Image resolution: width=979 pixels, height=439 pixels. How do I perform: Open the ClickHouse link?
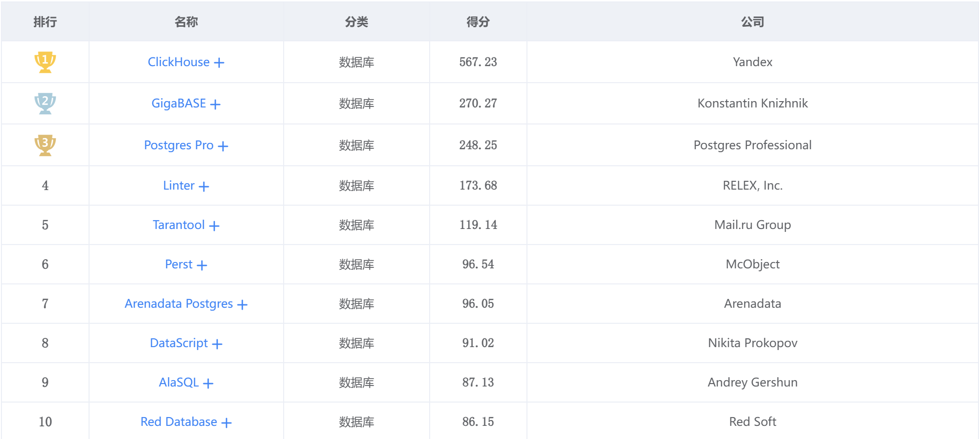tap(179, 62)
